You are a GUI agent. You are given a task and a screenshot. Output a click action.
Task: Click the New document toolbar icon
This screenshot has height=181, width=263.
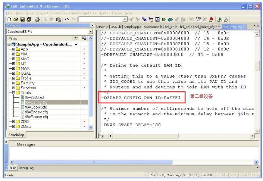pos(9,19)
